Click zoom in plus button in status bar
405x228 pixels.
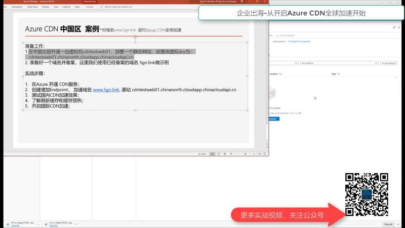[254, 154]
